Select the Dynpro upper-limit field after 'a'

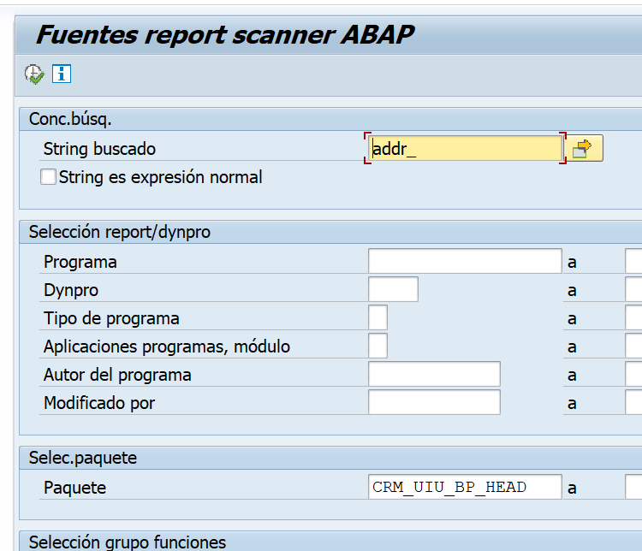tap(633, 290)
